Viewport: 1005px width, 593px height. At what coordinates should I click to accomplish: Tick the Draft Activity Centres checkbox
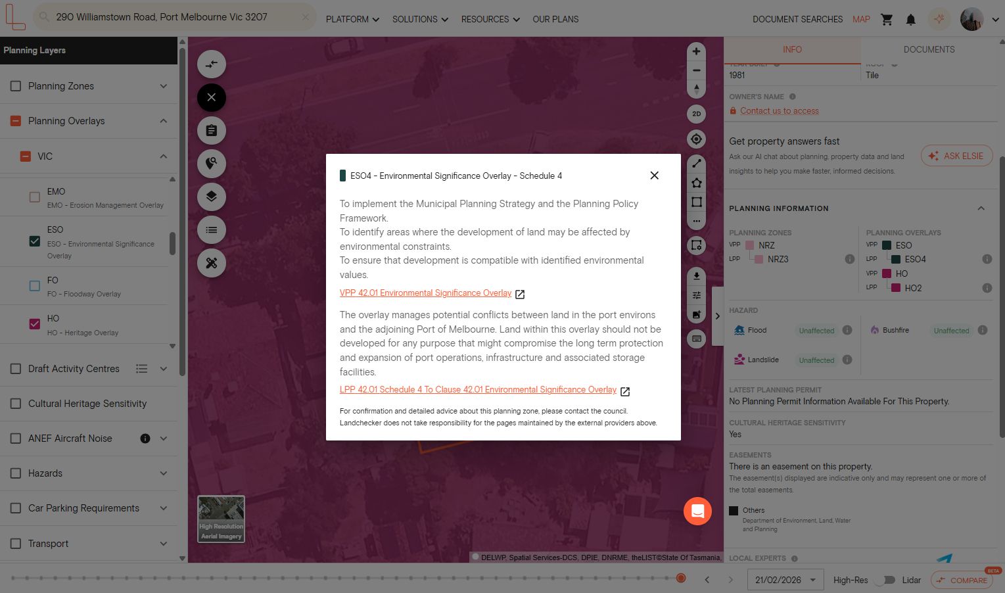tap(16, 369)
